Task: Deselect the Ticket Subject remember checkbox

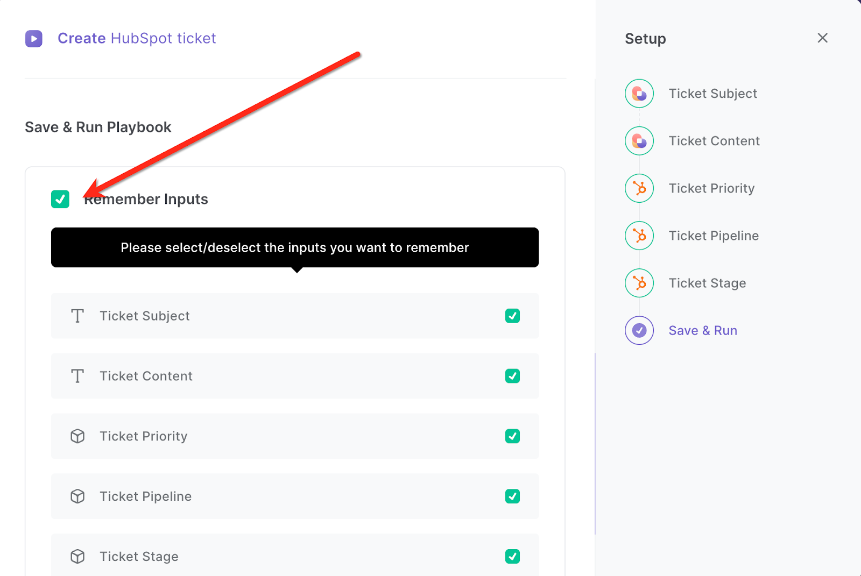Action: (512, 316)
